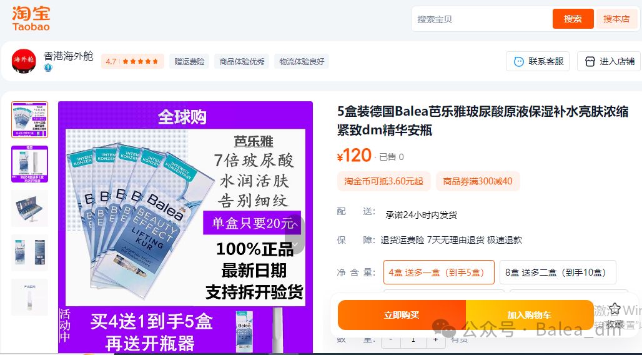The width and height of the screenshot is (642, 355).
Task: Submit the search with the 搜索 button
Action: click(x=573, y=19)
